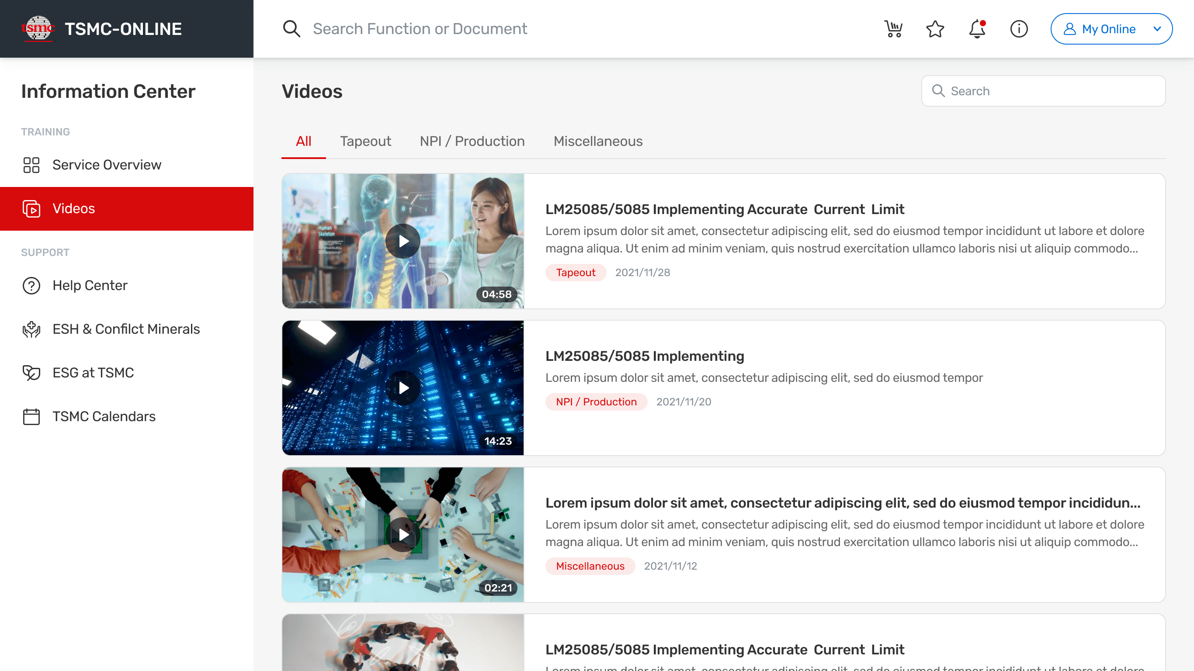This screenshot has width=1194, height=671.
Task: Select Videos in the sidebar
Action: click(127, 209)
